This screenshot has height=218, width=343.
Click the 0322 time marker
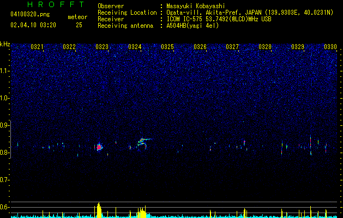[x=69, y=47]
